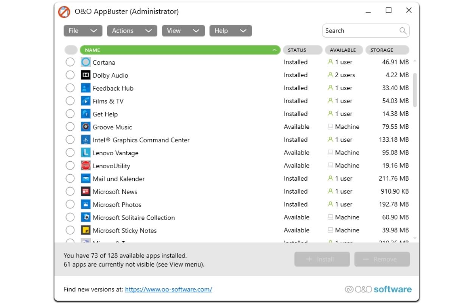The height and width of the screenshot is (303, 454).
Task: Click the Microsoft Photos app icon
Action: [86, 204]
